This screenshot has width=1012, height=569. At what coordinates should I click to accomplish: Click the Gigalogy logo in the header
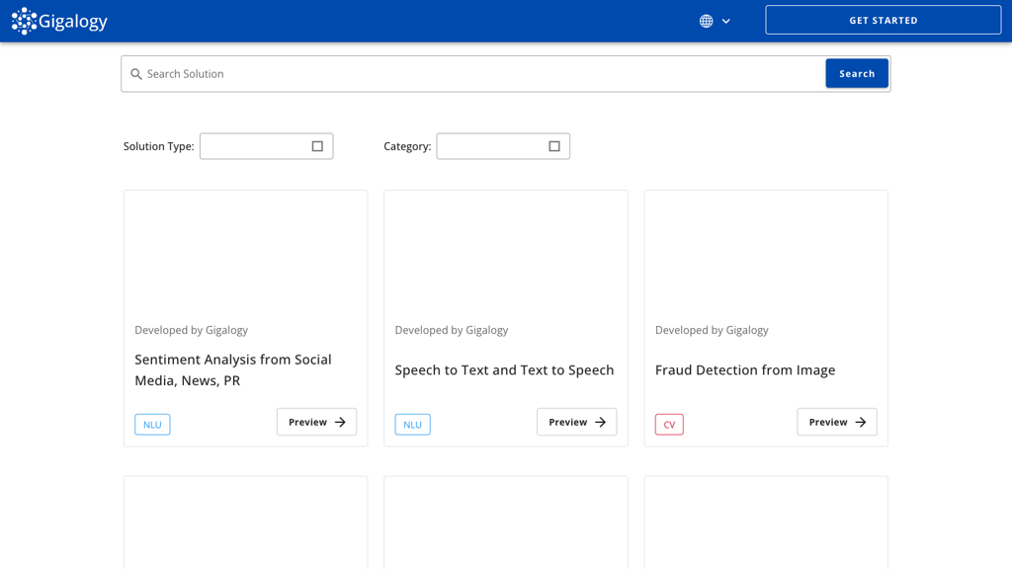coord(59,21)
